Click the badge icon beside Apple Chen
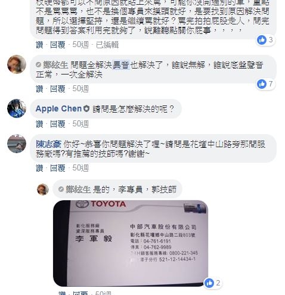 click(x=86, y=108)
